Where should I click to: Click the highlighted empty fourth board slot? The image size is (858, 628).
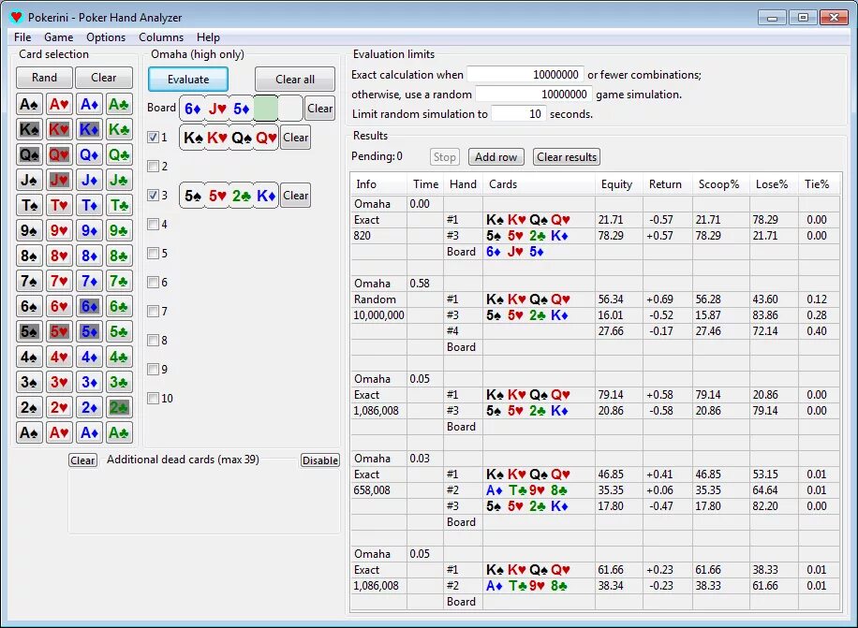pyautogui.click(x=266, y=109)
